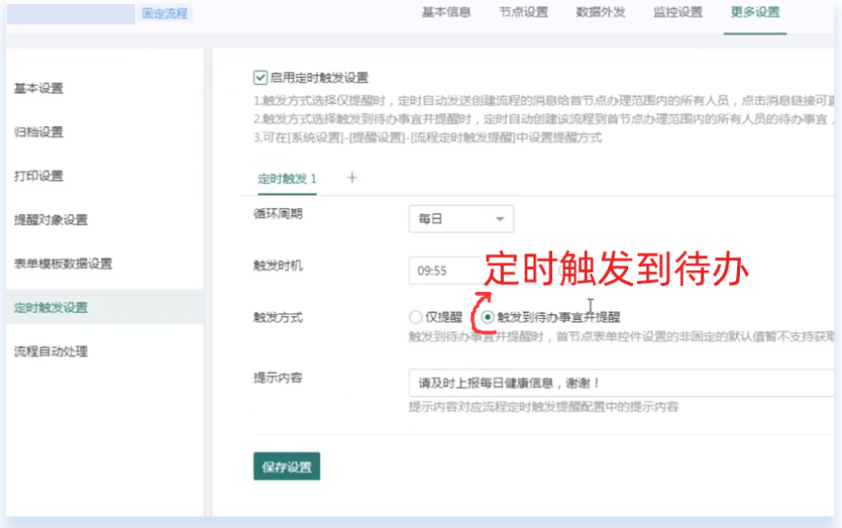Uncheck 启用定时触发设置 checkbox

pyautogui.click(x=260, y=78)
